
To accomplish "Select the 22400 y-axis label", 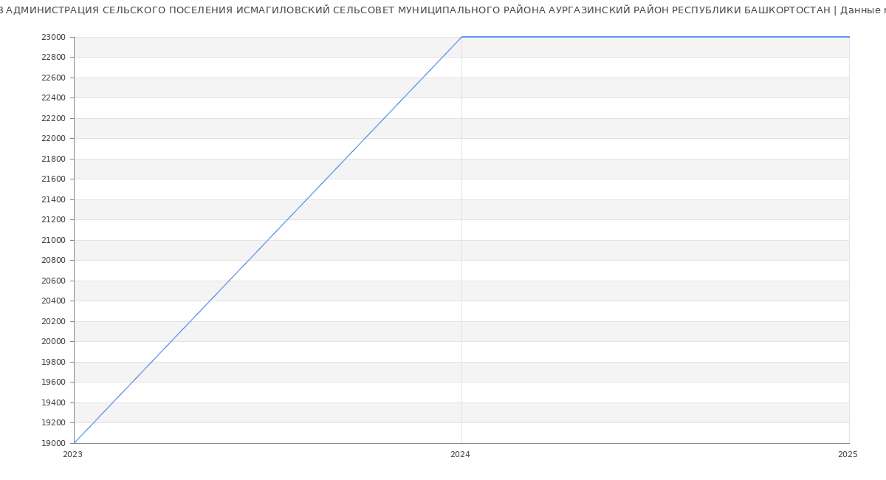I will pos(54,98).
